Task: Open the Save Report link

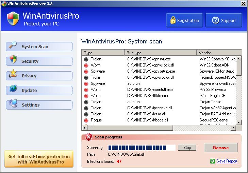Action: tap(227, 161)
